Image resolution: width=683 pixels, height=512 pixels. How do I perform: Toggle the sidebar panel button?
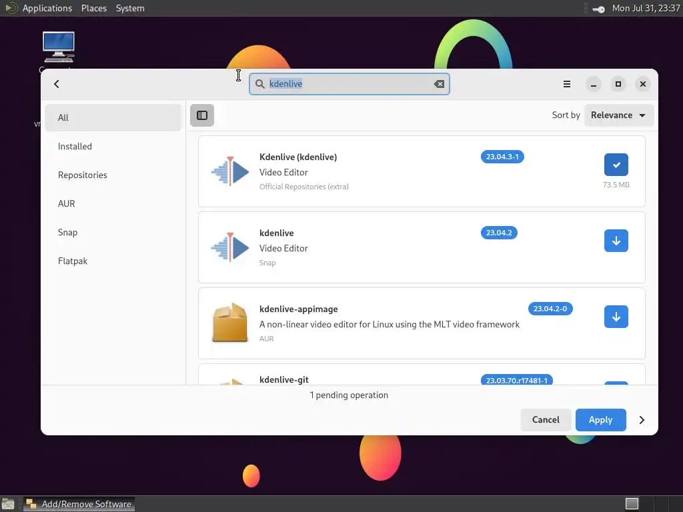202,115
